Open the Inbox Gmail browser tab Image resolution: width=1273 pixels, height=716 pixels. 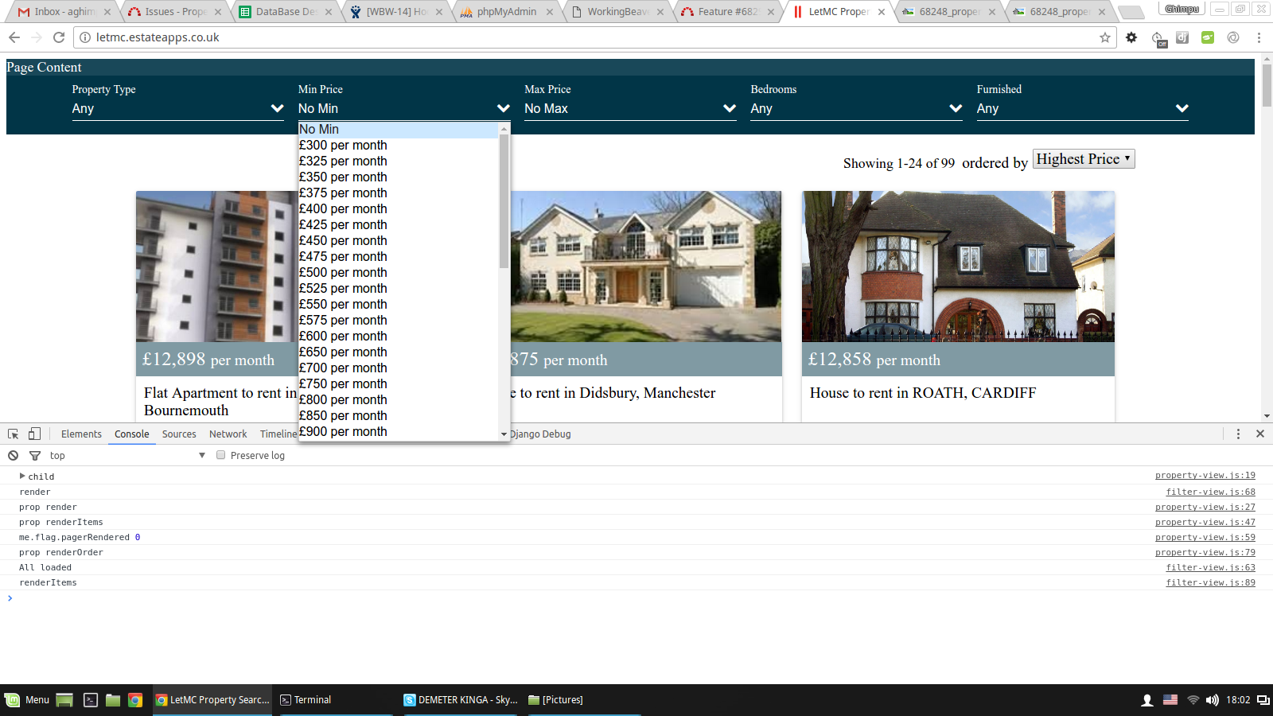pyautogui.click(x=64, y=12)
